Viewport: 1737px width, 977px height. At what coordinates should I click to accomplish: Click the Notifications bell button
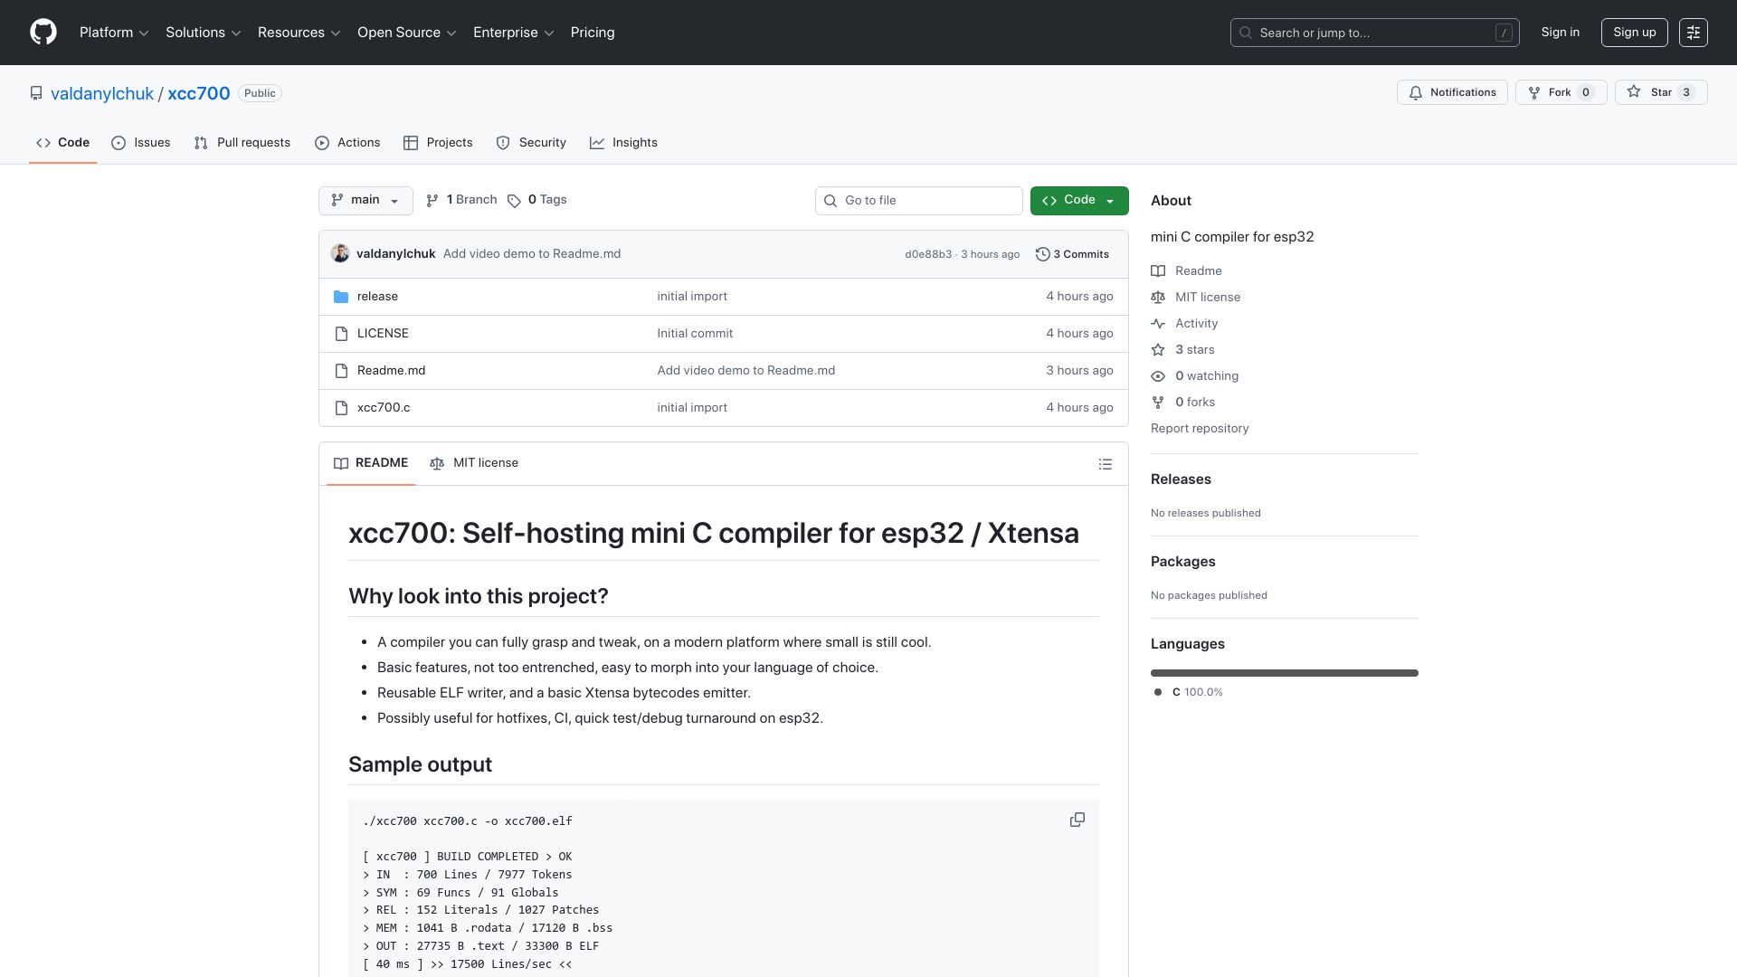[x=1452, y=92]
